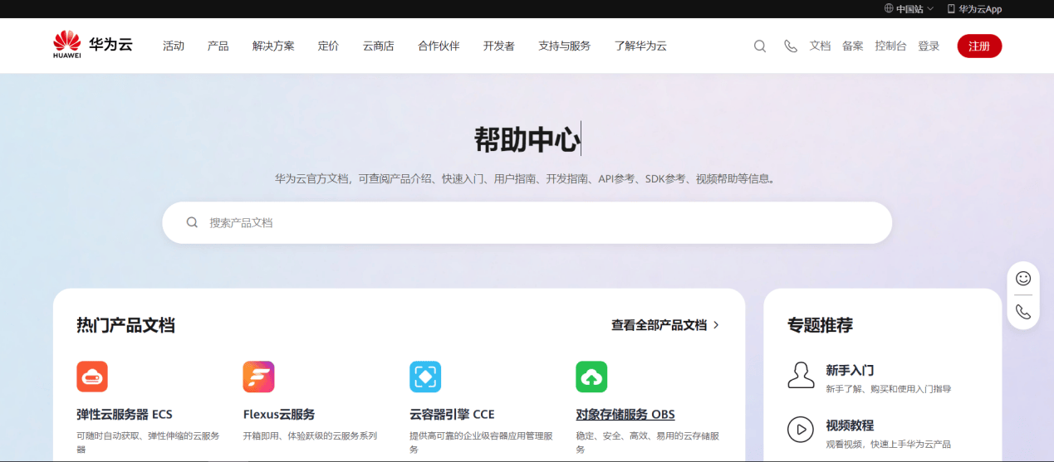
Task: Select the CCE cloud container engine icon
Action: [425, 377]
